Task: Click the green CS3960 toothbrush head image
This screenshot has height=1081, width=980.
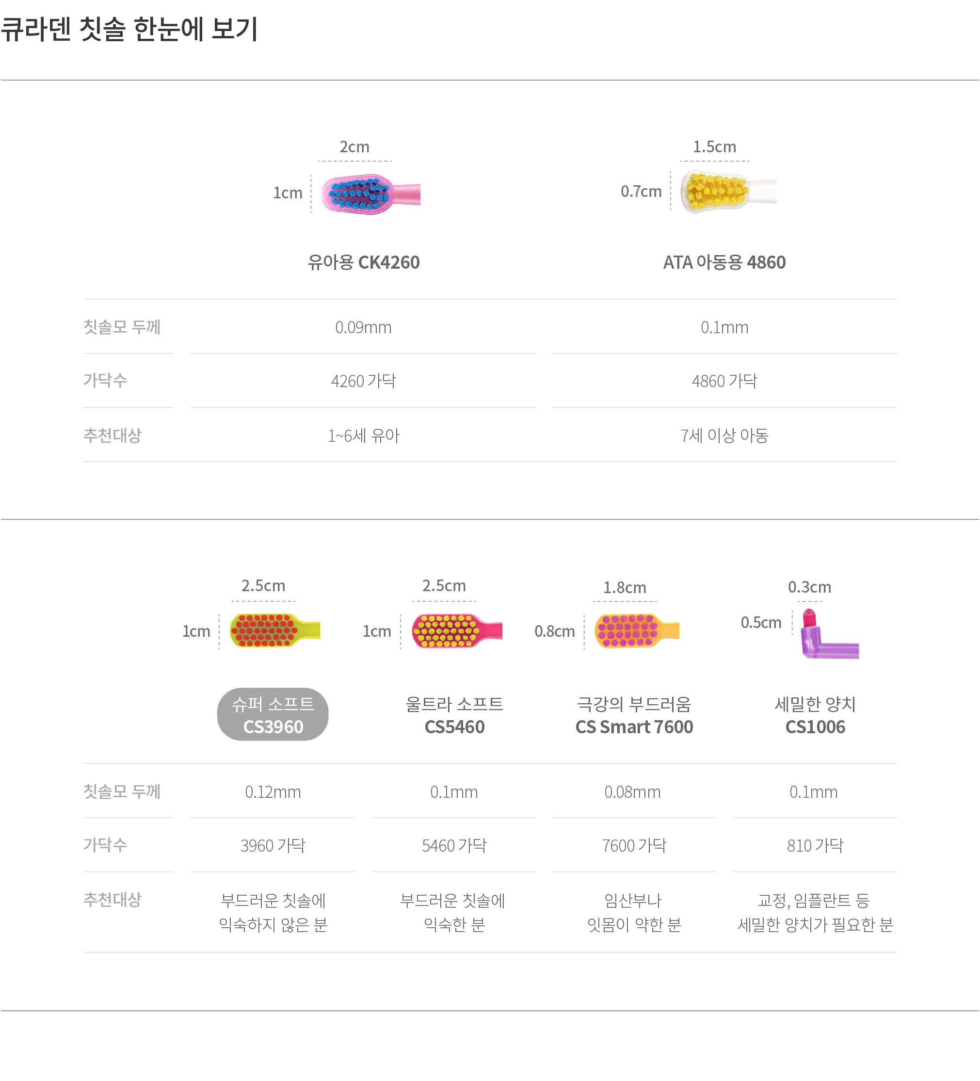Action: click(274, 630)
